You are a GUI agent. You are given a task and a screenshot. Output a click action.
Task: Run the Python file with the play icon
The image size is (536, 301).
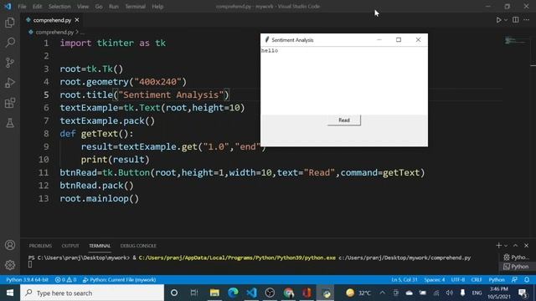click(499, 20)
